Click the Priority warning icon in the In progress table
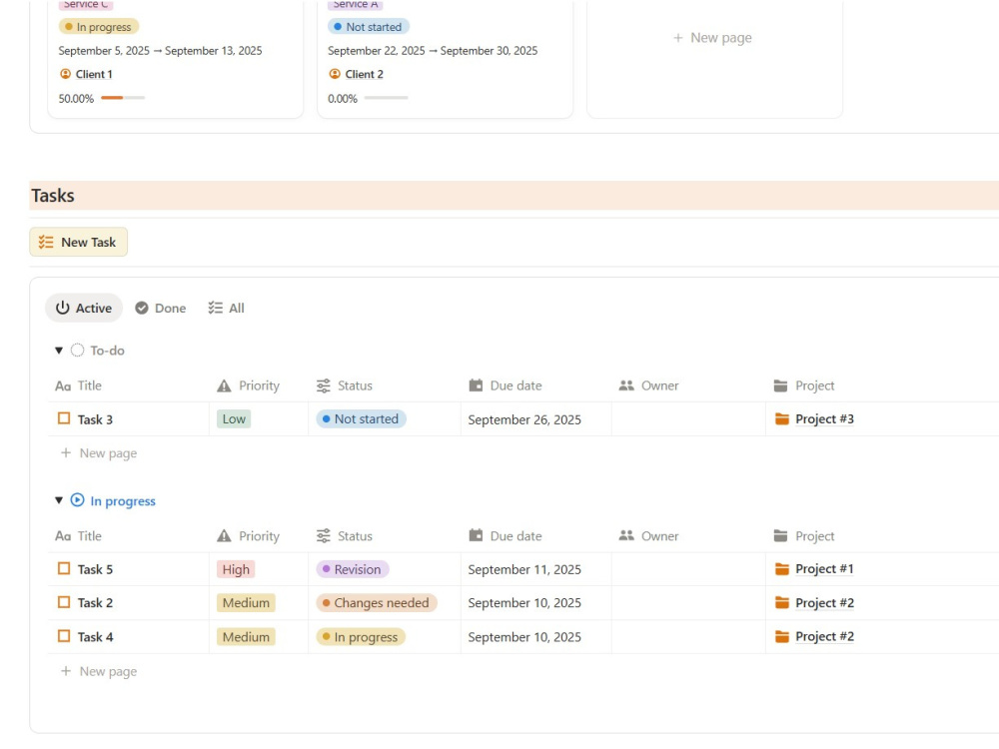Viewport: 999px width, 749px height. tap(224, 536)
